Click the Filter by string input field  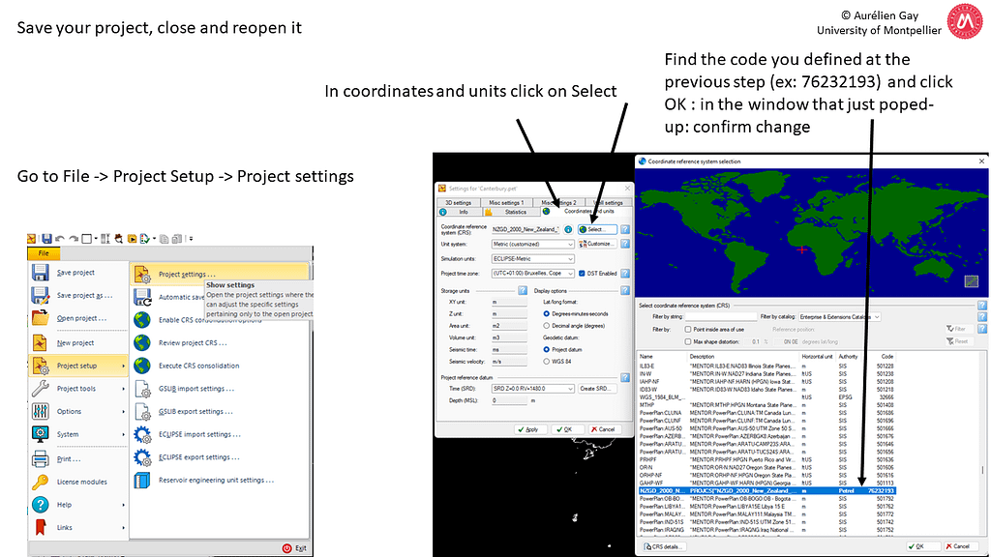coord(719,317)
